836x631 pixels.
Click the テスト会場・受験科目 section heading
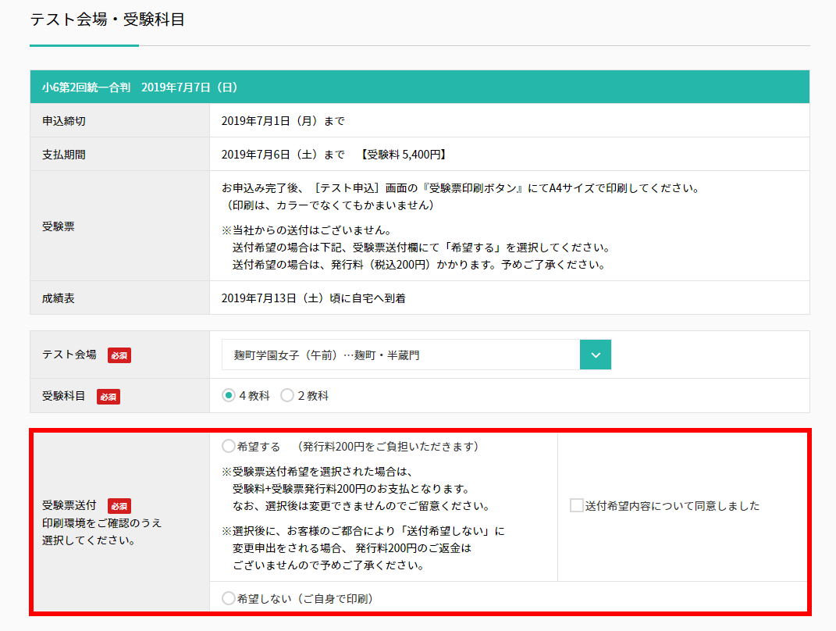107,20
